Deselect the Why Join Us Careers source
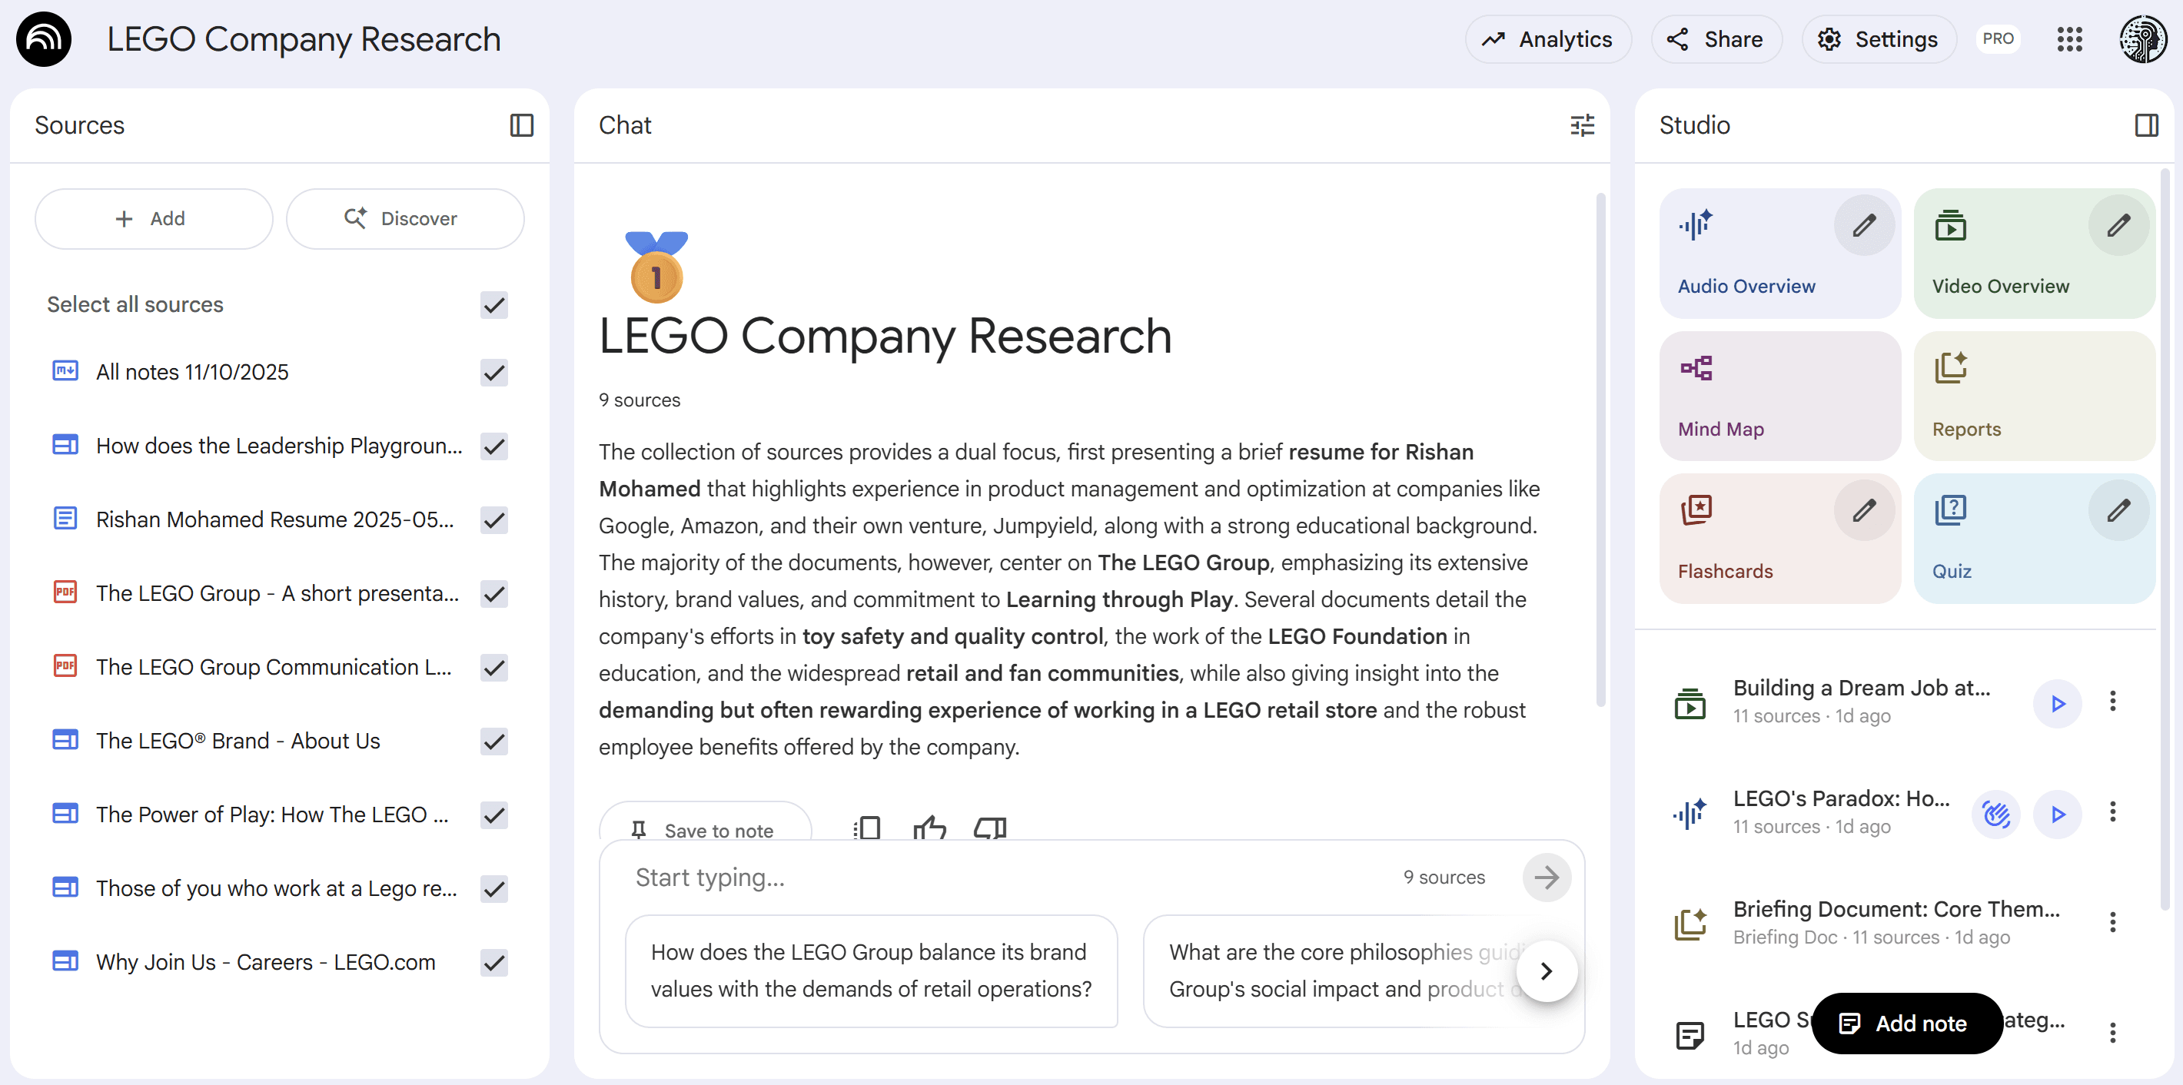2183x1085 pixels. click(x=493, y=963)
